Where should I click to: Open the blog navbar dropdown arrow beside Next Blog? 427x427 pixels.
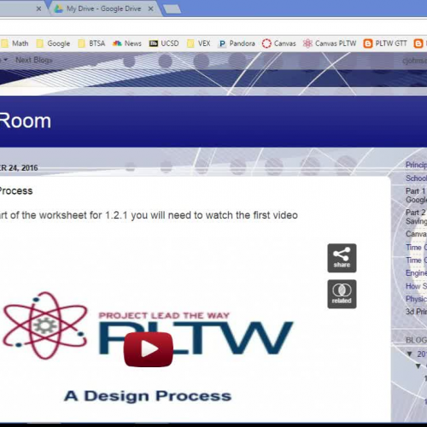tap(5, 60)
